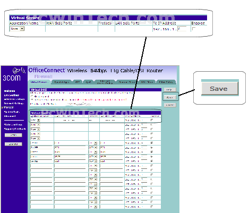249x213 pixels.
Task: Open the Special Apps tab
Action: tap(62, 82)
